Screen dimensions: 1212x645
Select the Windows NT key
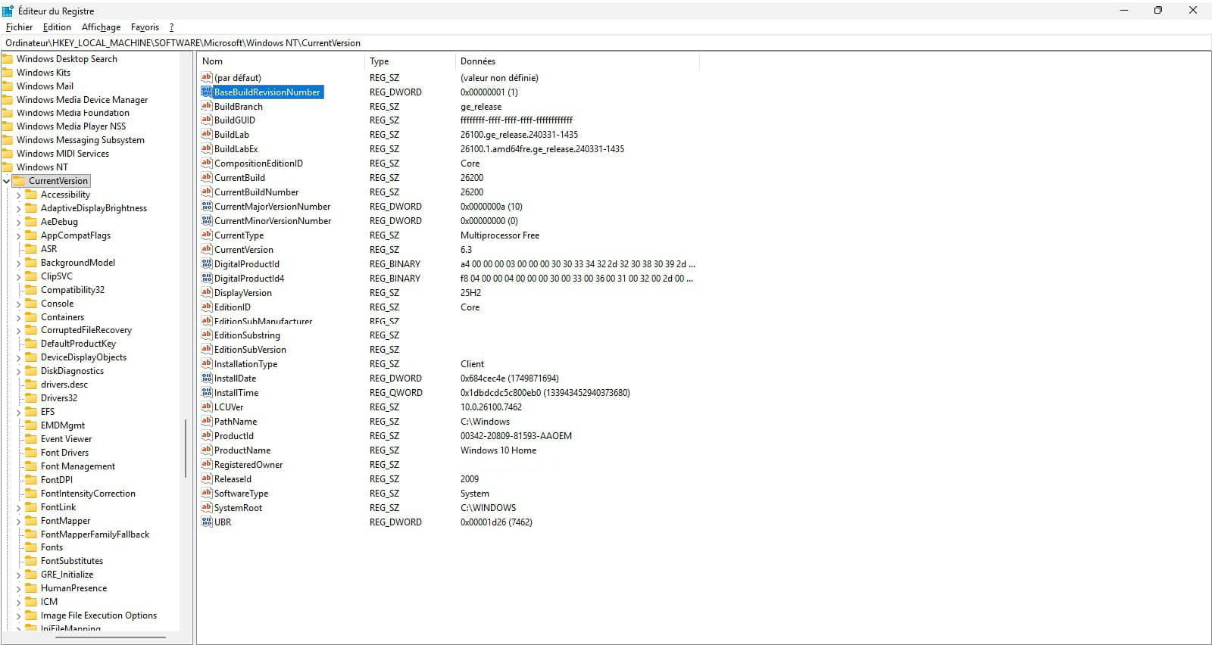pyautogui.click(x=42, y=167)
